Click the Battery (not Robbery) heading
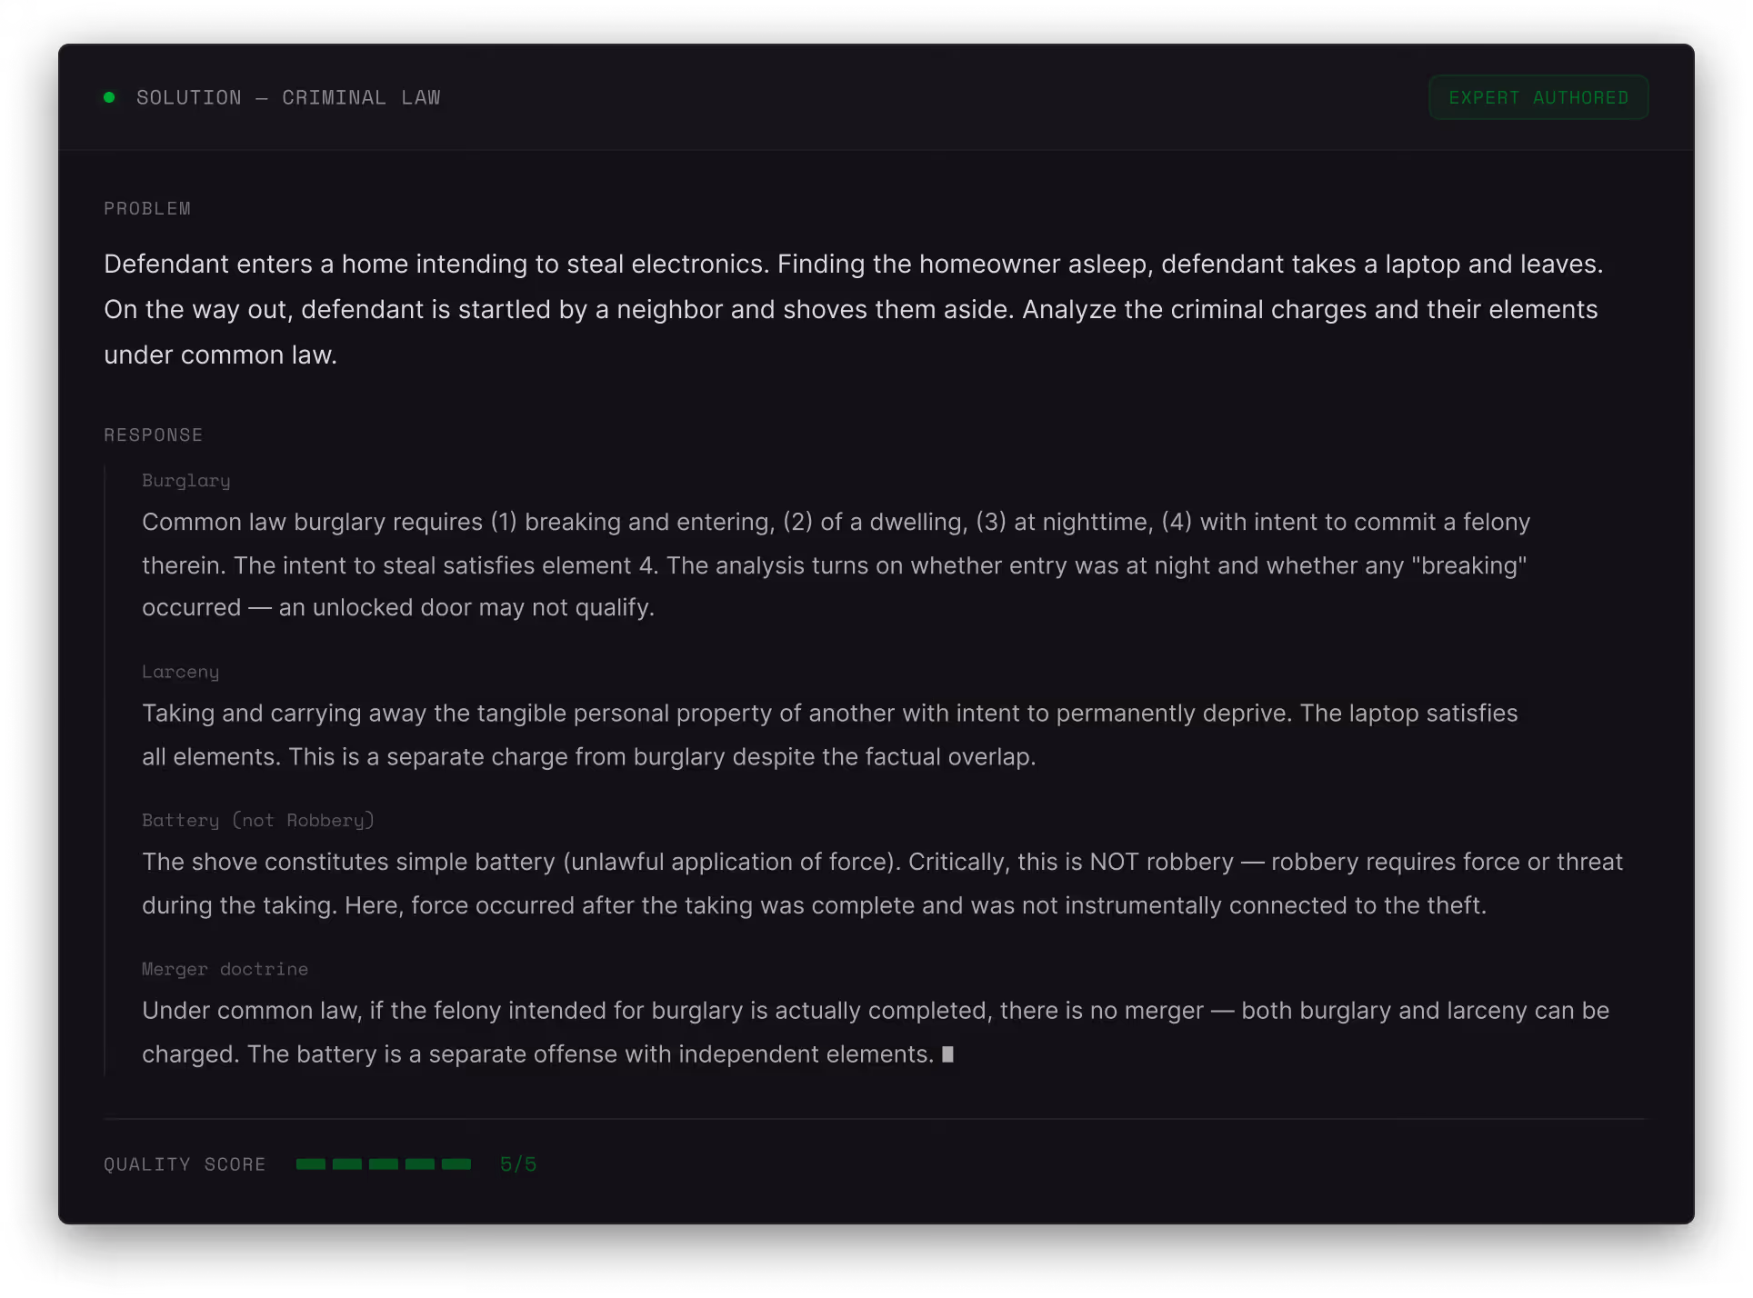 pos(257,820)
